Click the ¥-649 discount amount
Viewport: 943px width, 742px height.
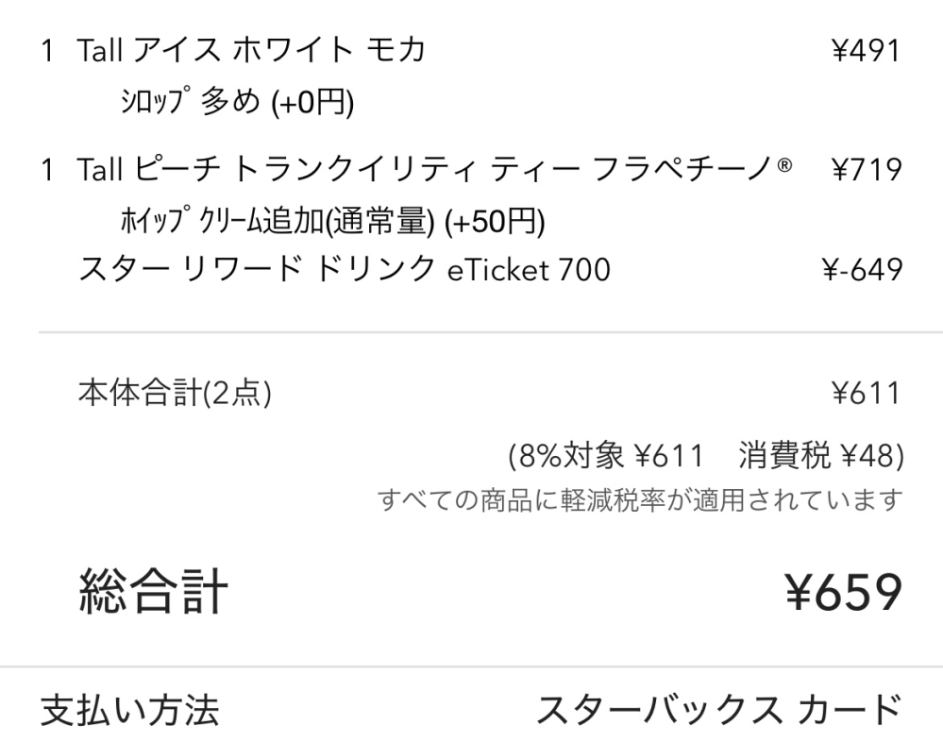(x=862, y=269)
